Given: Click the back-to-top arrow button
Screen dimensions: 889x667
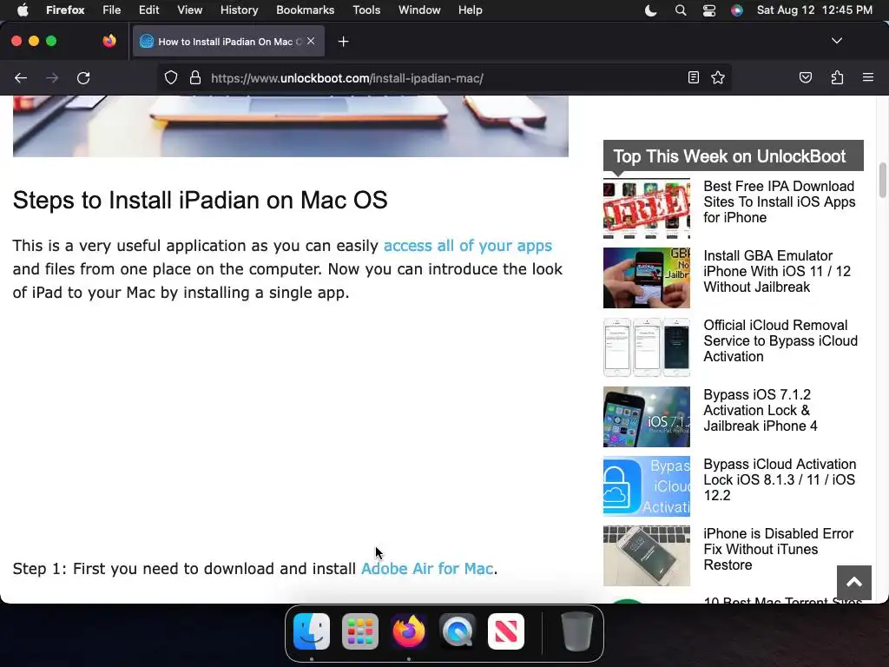Looking at the screenshot, I should coord(854,582).
